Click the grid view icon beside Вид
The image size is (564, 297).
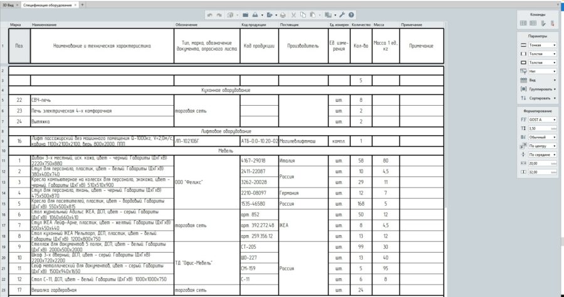523,81
